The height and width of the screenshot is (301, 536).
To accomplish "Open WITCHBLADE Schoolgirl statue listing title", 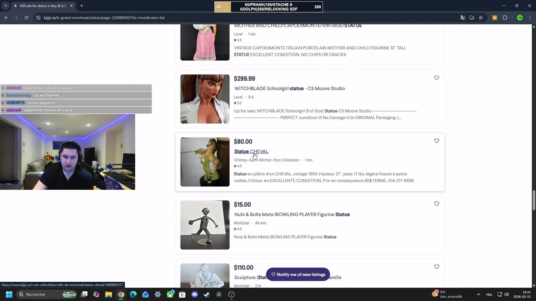I will click(289, 88).
